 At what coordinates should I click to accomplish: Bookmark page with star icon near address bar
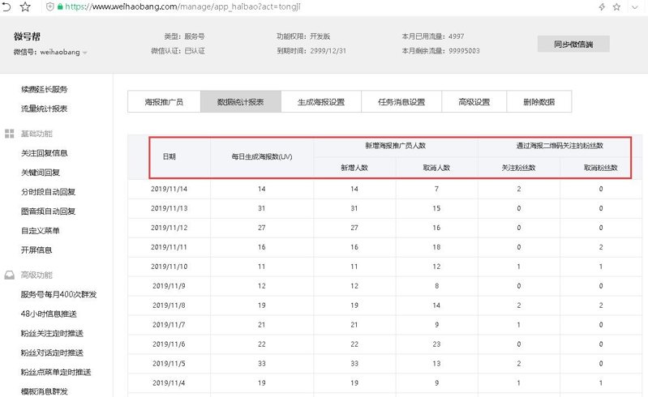click(x=25, y=6)
